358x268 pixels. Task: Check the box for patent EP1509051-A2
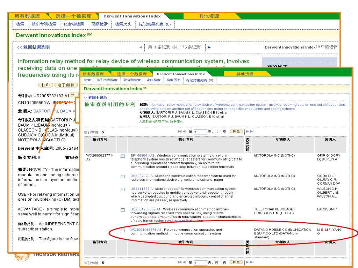[123, 156]
